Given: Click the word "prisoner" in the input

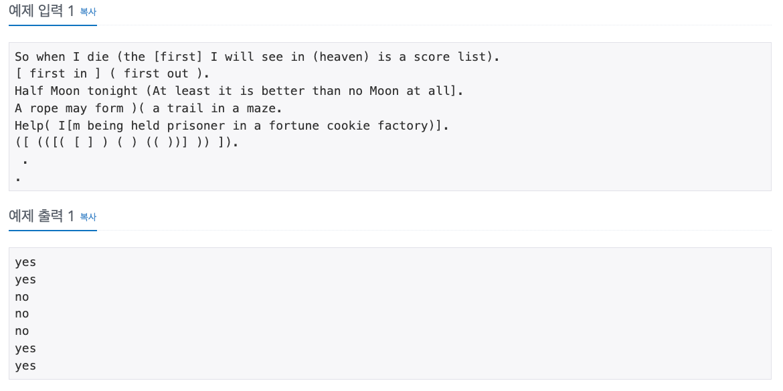Looking at the screenshot, I should 195,126.
